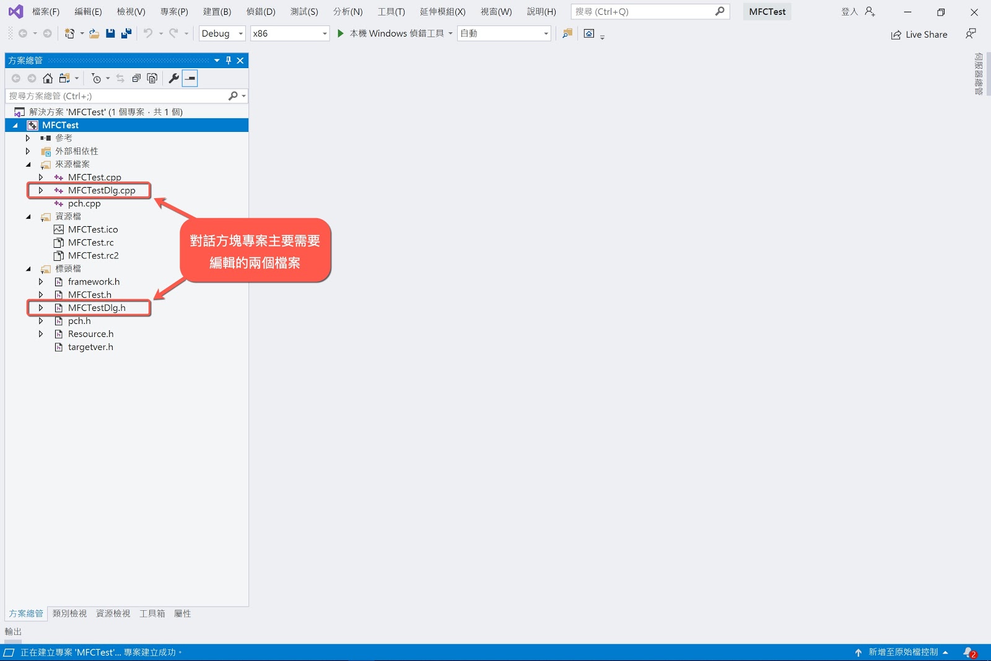Screen dimensions: 991x661
Task: Open the 輸出 output panel tab
Action: coord(13,631)
